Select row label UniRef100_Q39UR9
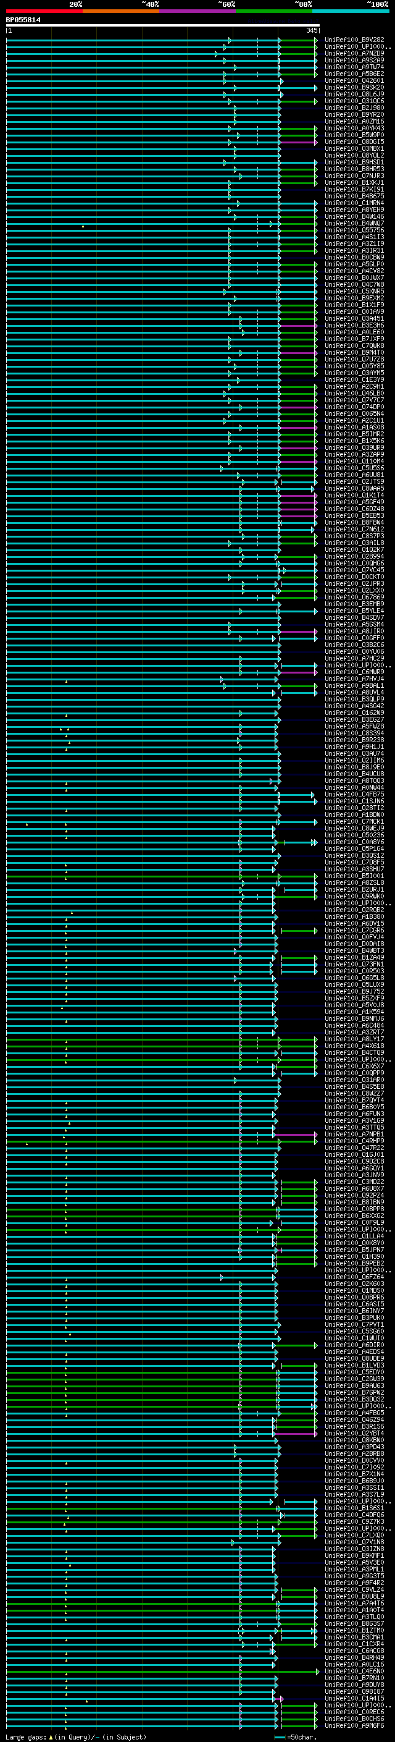Screen dimensions: 395x1742 pos(354,447)
